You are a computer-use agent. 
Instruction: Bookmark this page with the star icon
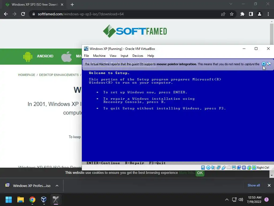click(x=232, y=14)
